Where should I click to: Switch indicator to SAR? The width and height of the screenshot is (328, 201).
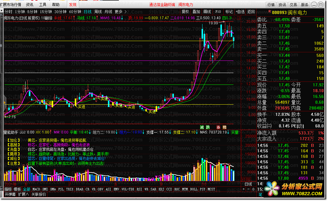(x=153, y=189)
